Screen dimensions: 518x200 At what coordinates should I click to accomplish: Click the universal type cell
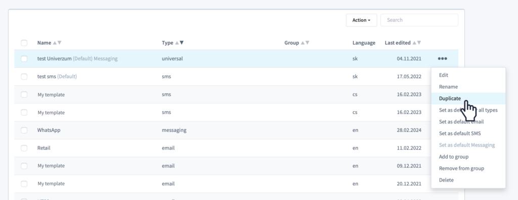(172, 59)
